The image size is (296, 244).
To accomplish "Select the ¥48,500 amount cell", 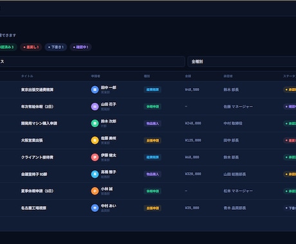I will [192, 90].
